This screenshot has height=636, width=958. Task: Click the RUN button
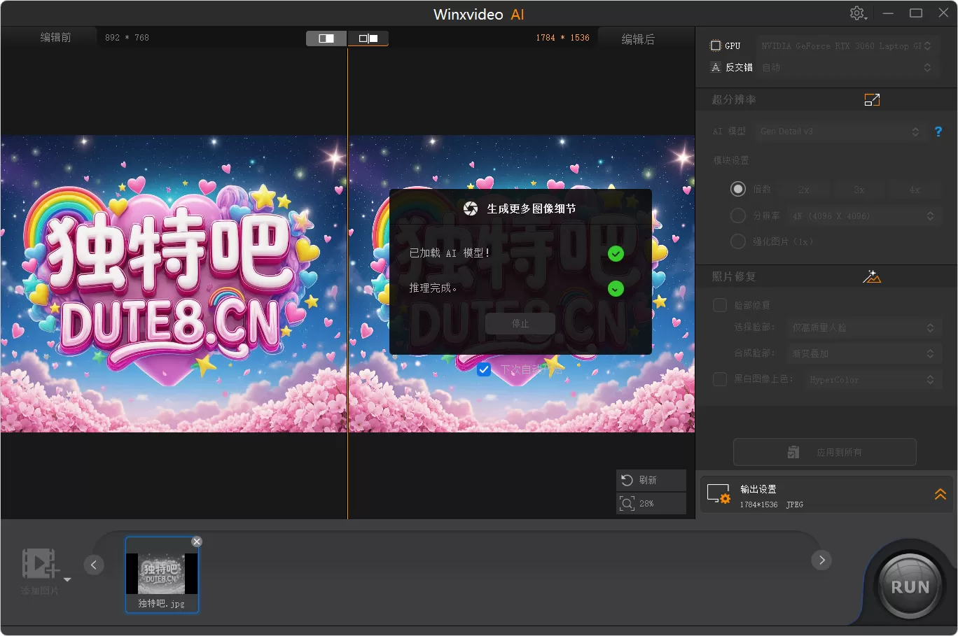[x=910, y=586]
